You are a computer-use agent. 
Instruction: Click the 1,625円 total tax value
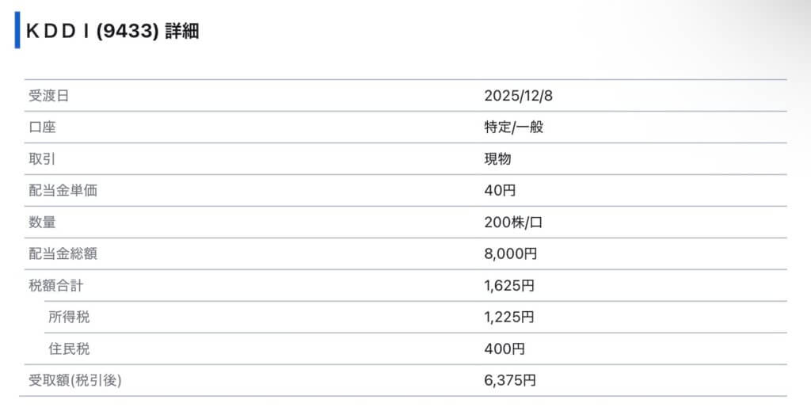tap(509, 286)
